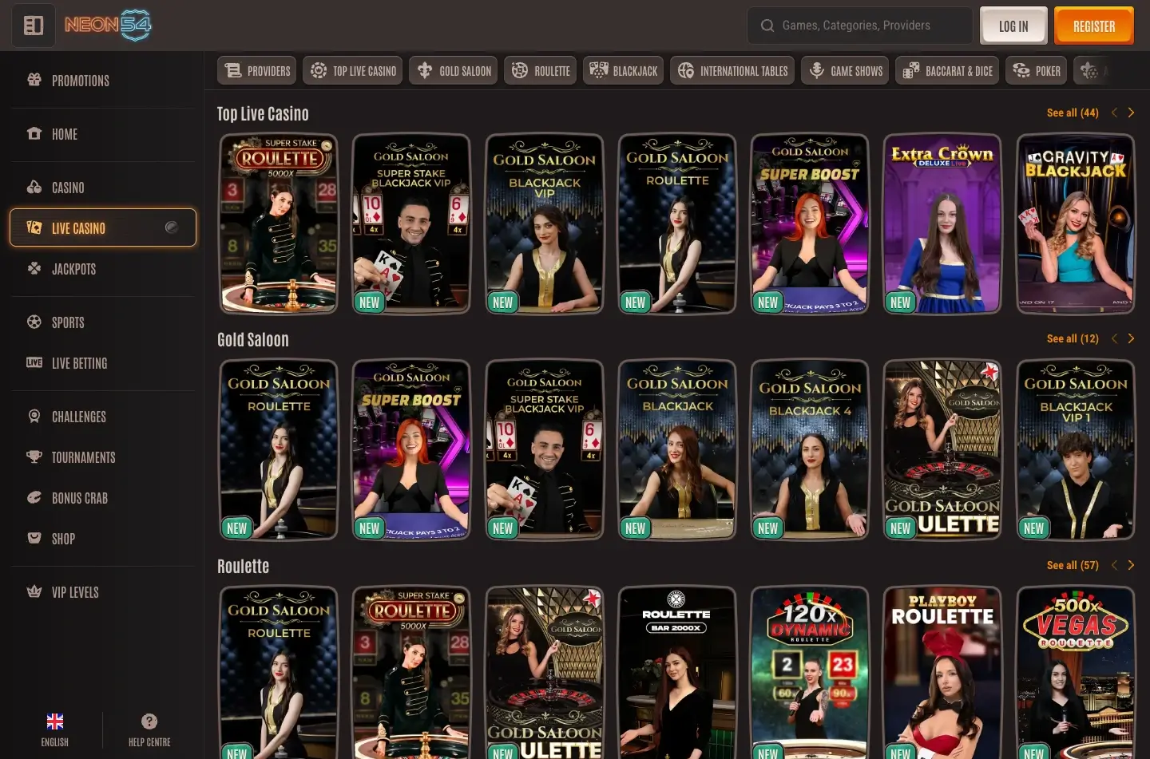
Task: Open Promotions from the gift icon
Action: coord(34,80)
